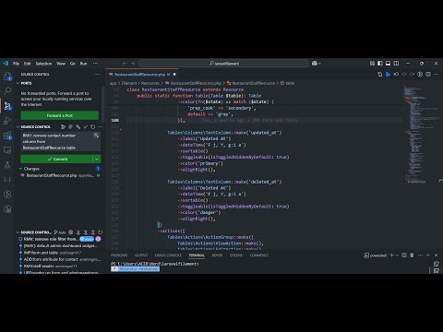This screenshot has width=443, height=332.
Task: Open the Commit button dropdown arrow
Action: (97, 159)
